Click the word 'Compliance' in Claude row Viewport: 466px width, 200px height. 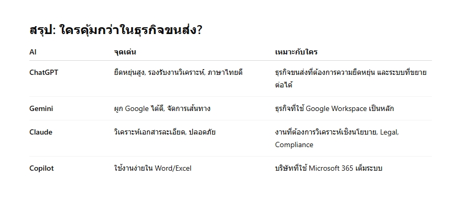[294, 145]
